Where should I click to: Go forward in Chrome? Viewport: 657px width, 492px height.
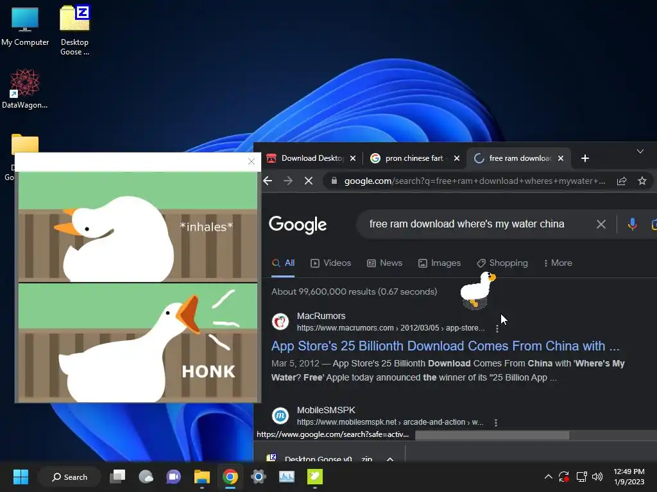[x=288, y=181]
